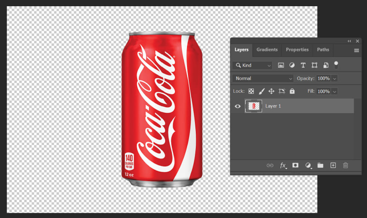Filter layers by adjustment layer icon
Image resolution: width=367 pixels, height=218 pixels.
(x=292, y=65)
